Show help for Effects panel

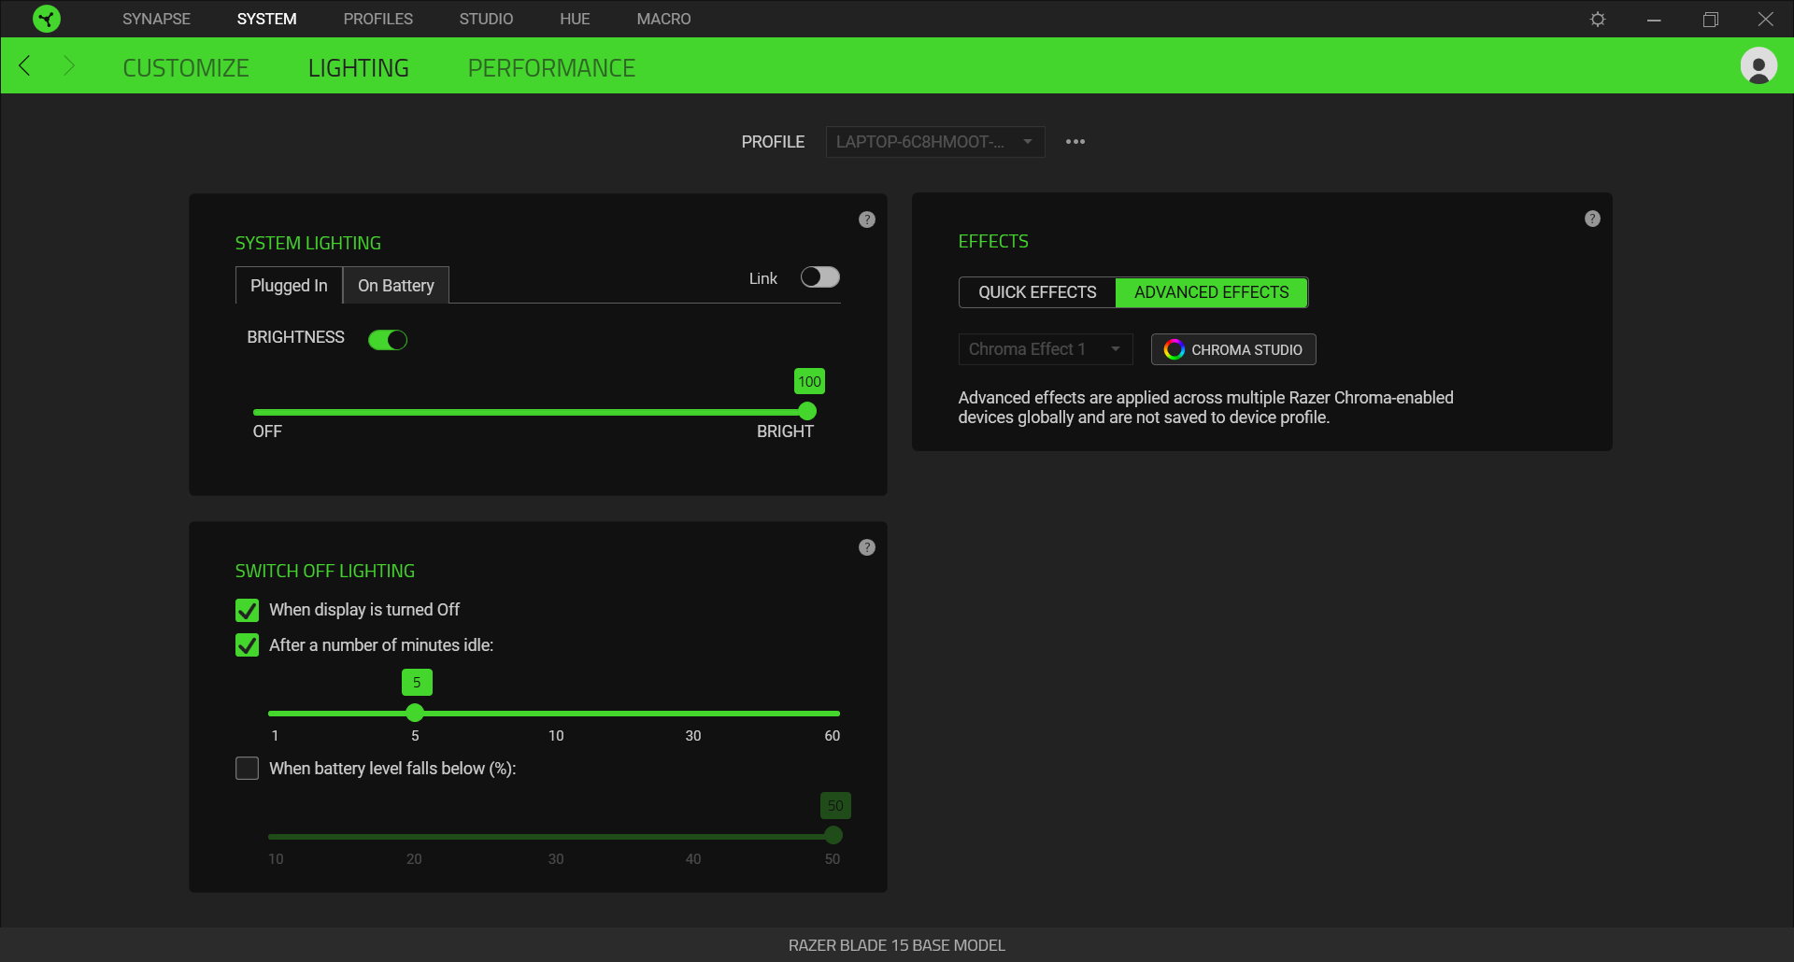coord(1592,219)
